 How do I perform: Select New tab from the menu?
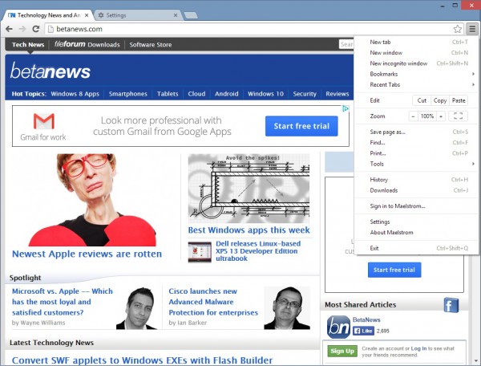[416, 42]
